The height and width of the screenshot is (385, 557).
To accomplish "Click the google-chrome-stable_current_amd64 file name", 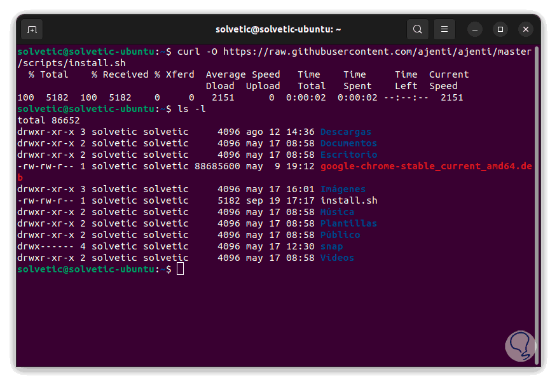I will tap(426, 166).
